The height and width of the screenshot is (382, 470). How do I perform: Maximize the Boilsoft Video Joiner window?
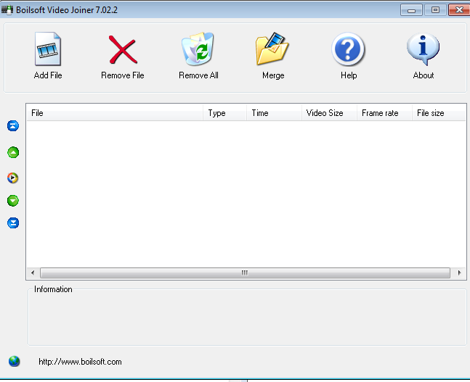click(x=435, y=10)
